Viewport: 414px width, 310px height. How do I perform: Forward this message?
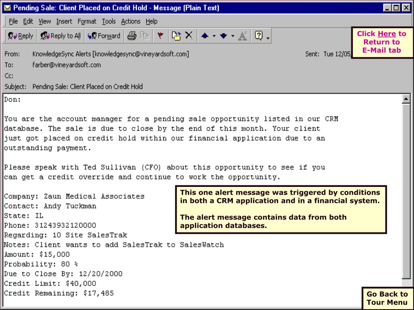(104, 36)
